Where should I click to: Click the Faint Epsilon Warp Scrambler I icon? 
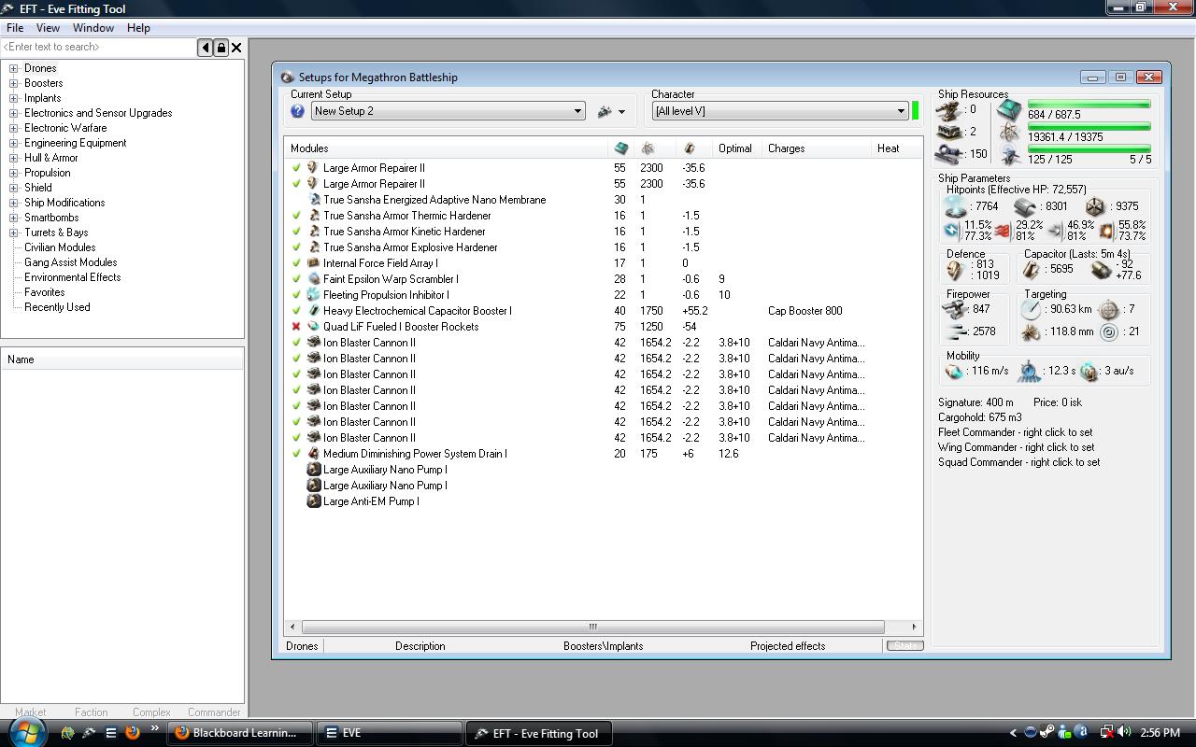314,279
